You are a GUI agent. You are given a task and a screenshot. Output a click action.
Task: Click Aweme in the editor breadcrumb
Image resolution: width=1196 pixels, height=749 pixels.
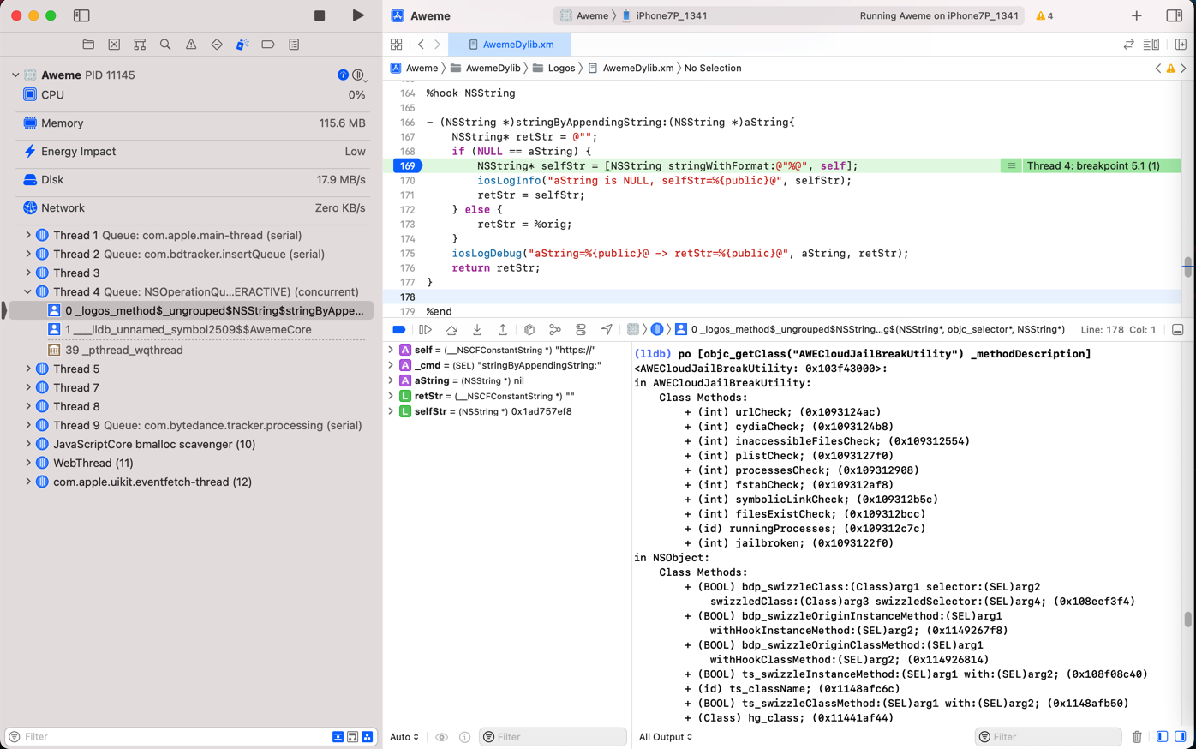(414, 68)
